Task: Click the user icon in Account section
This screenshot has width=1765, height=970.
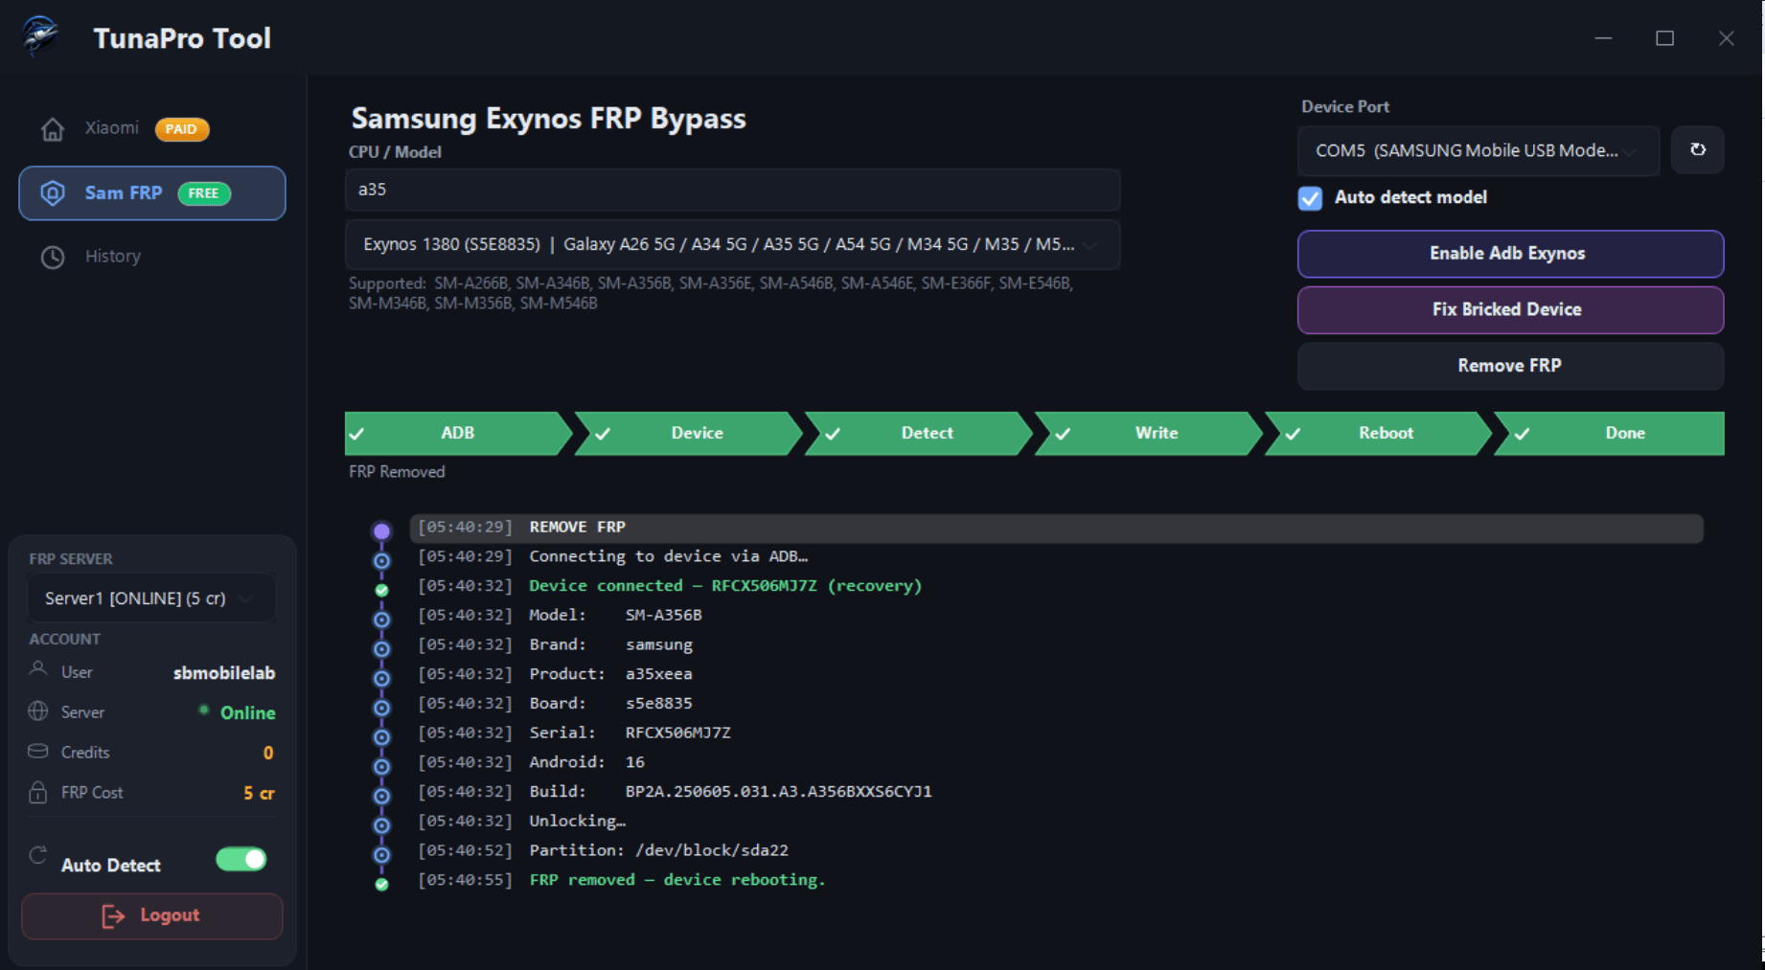Action: click(x=38, y=669)
